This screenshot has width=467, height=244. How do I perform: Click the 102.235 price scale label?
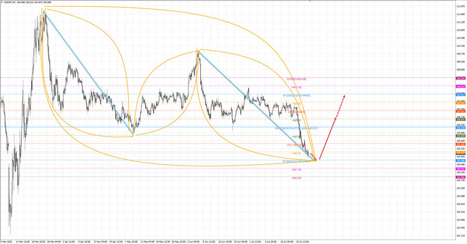tap(461, 212)
